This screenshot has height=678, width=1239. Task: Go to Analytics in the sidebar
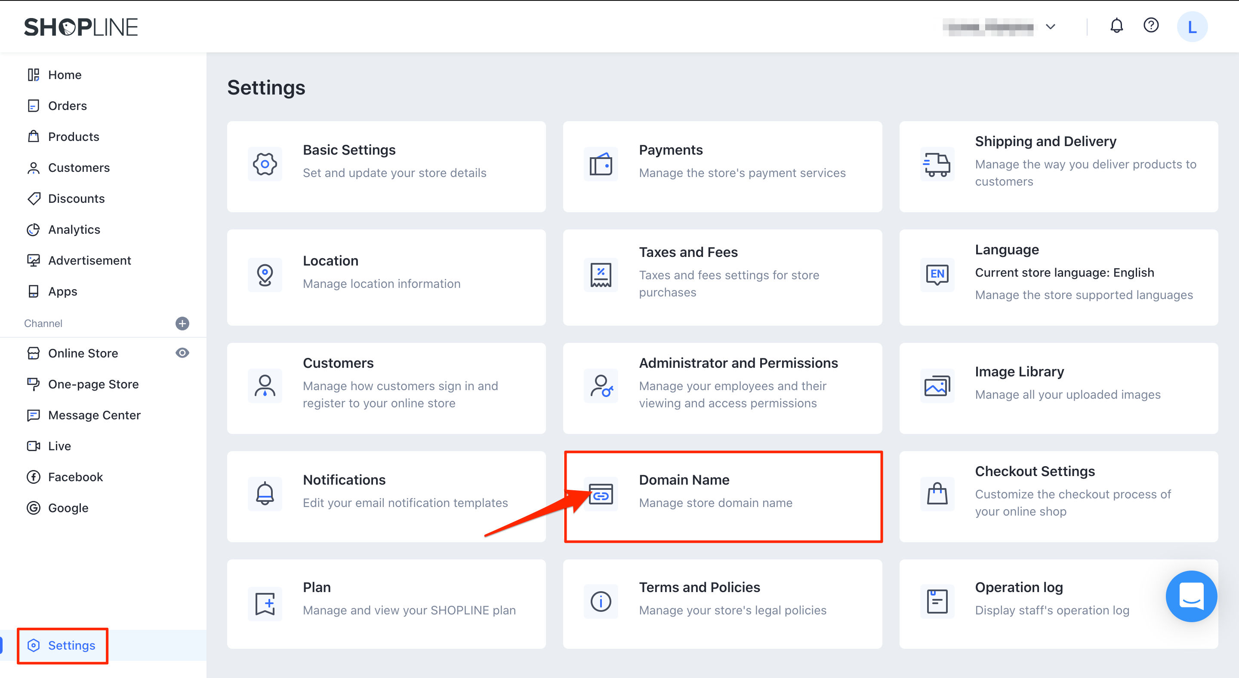pos(74,230)
